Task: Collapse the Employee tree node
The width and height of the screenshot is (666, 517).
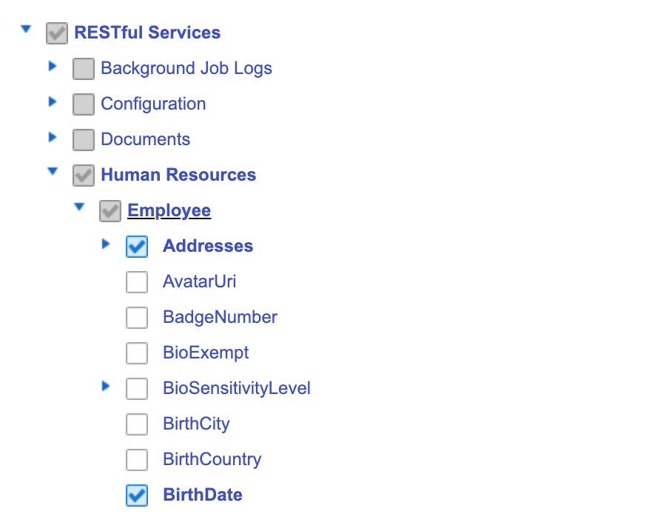Action: [x=79, y=207]
